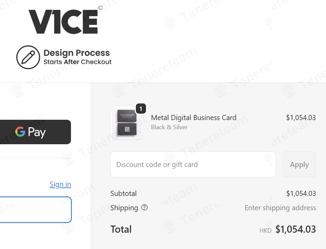
Task: Select the Black & Silver variant text
Action: click(x=169, y=127)
